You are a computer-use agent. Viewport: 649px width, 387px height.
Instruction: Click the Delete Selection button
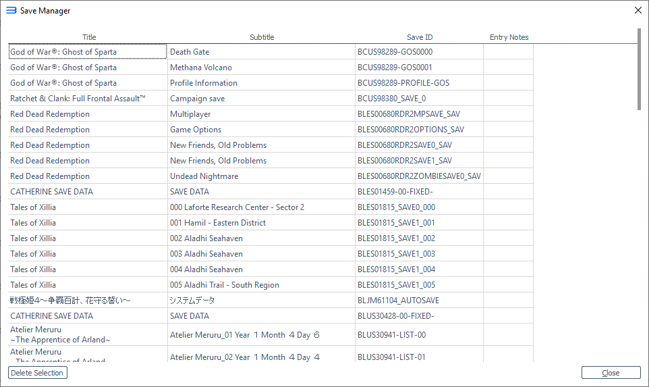[x=38, y=373]
